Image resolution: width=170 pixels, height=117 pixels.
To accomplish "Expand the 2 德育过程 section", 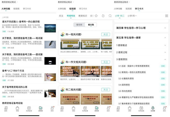I will click(141, 52).
